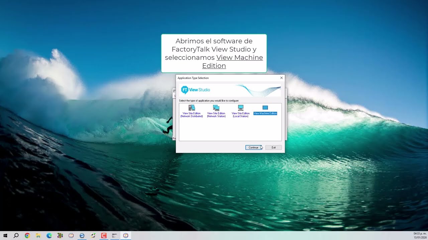Select View Site Edition (Network Distributed) icon

tap(192, 111)
